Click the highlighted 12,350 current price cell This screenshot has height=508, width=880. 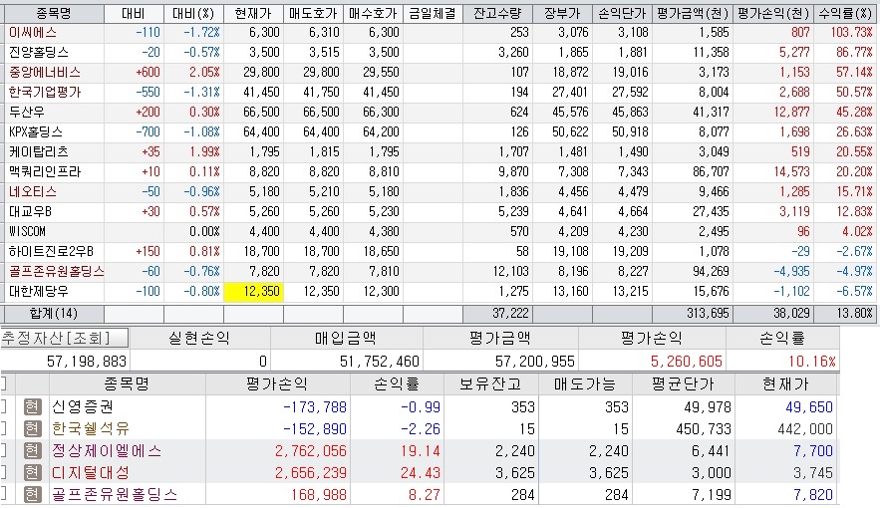(254, 292)
